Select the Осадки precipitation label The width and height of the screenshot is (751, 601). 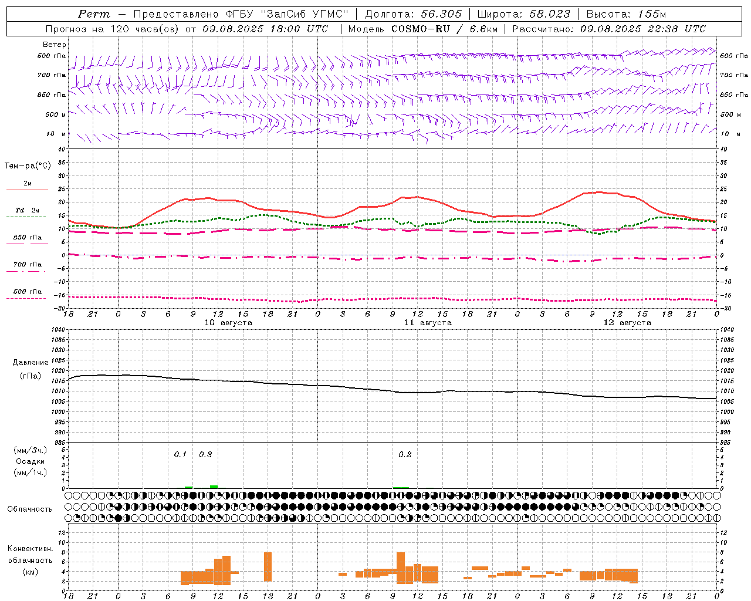[31, 461]
